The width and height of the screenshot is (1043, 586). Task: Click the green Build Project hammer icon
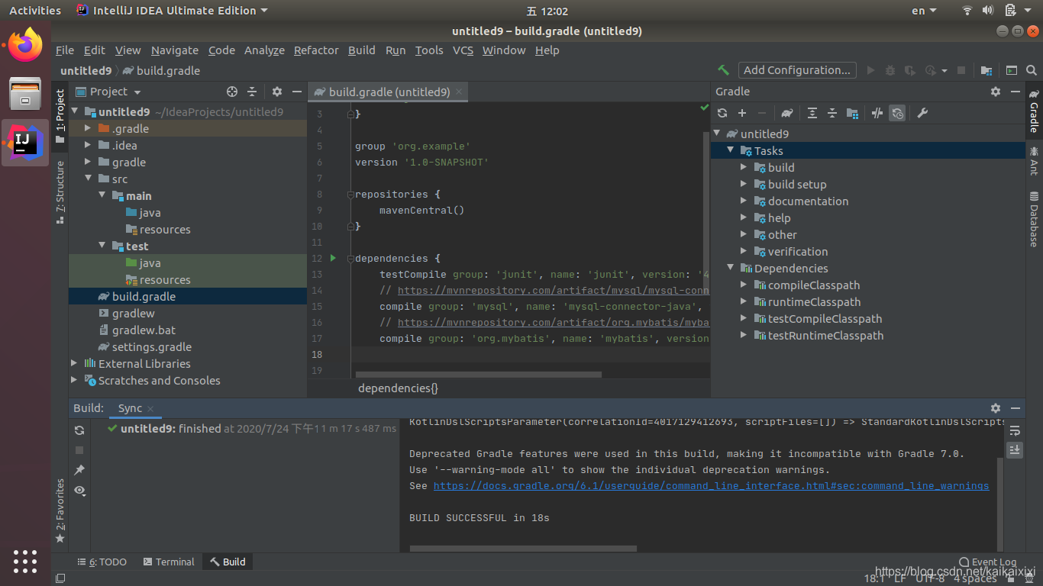pyautogui.click(x=723, y=70)
